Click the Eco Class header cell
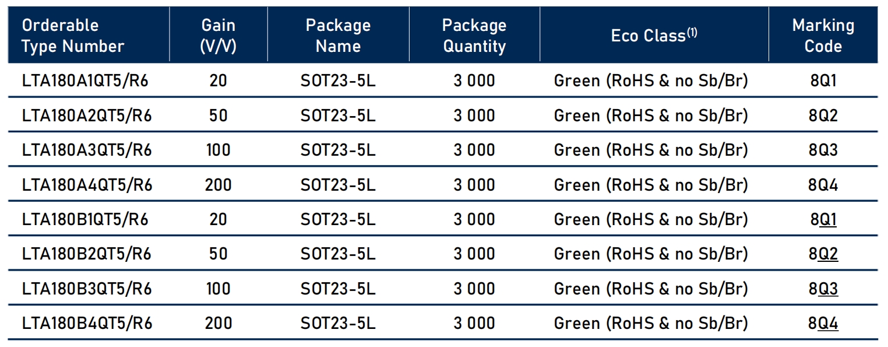888x347 pixels. click(x=654, y=36)
